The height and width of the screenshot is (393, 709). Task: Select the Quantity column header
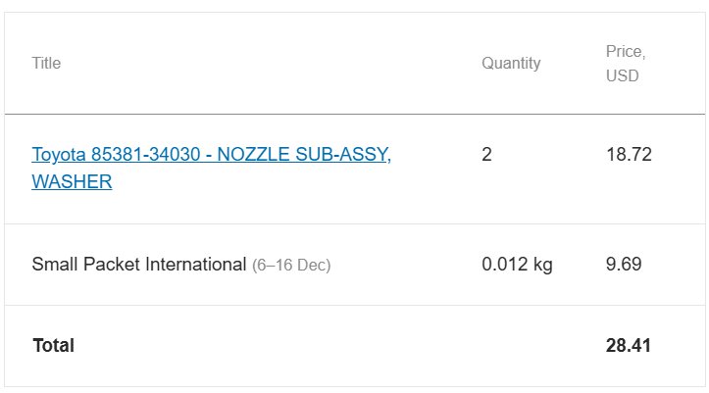(x=511, y=64)
